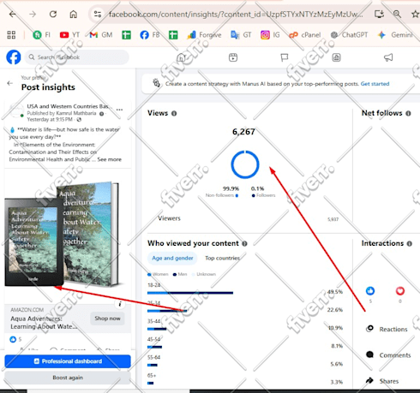Go back using browser back arrow

point(13,14)
